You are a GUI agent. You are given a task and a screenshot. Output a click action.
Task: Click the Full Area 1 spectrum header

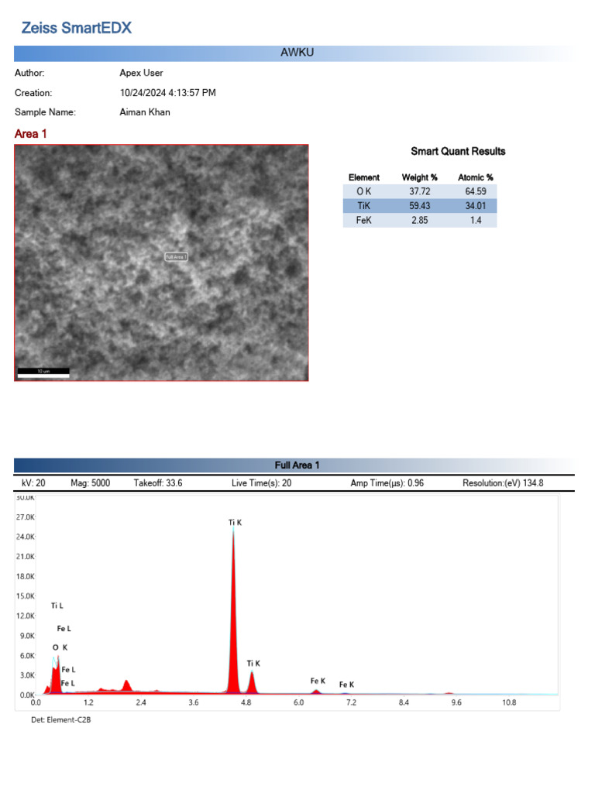[x=297, y=465]
